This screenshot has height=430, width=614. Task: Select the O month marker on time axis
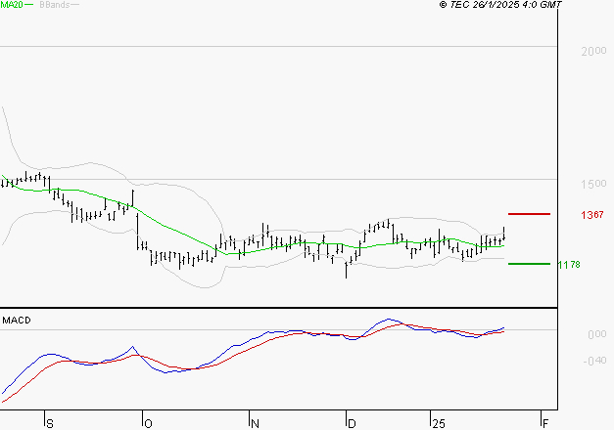click(147, 423)
